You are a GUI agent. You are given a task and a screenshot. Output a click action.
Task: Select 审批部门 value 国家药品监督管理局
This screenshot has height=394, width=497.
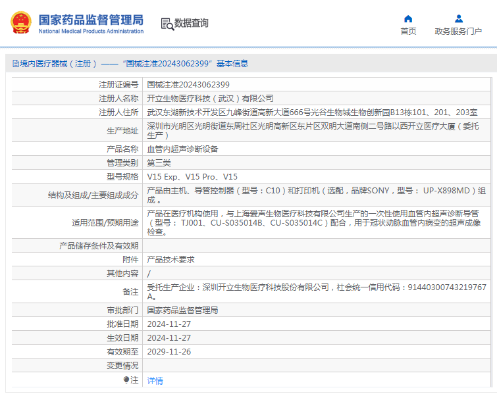coord(182,310)
